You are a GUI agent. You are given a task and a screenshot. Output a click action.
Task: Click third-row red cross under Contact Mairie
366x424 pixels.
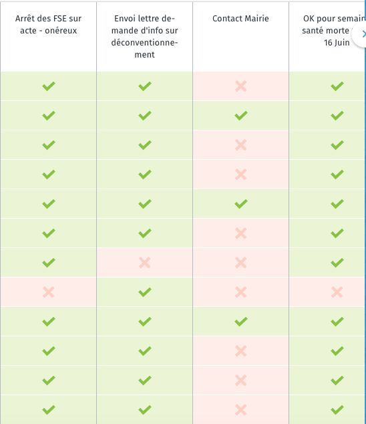[241, 145]
